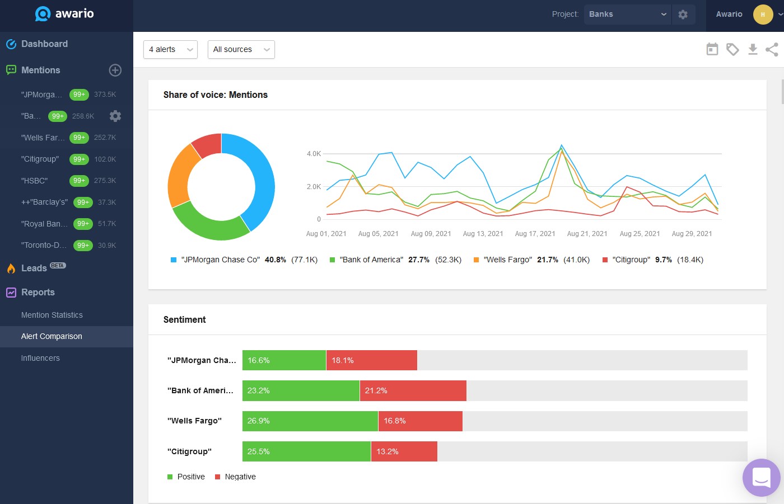Image resolution: width=784 pixels, height=504 pixels.
Task: Open "Royal Ban..." alert in sidebar
Action: (x=44, y=224)
